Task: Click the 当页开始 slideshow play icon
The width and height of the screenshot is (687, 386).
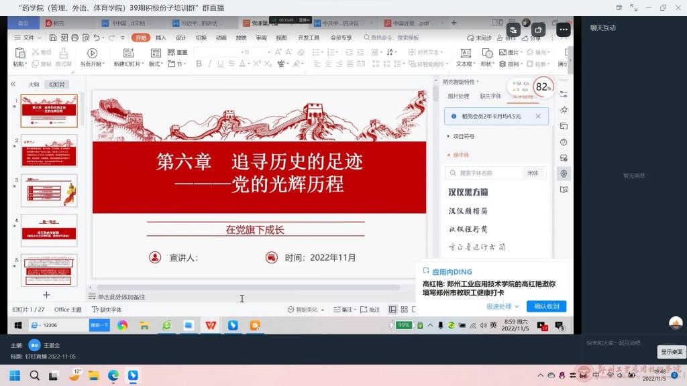Action: click(92, 53)
